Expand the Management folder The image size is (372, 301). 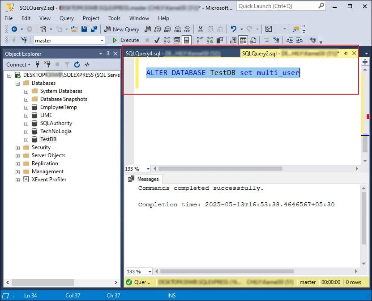click(17, 172)
